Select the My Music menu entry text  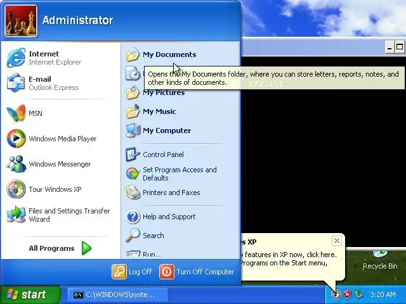[x=159, y=111]
